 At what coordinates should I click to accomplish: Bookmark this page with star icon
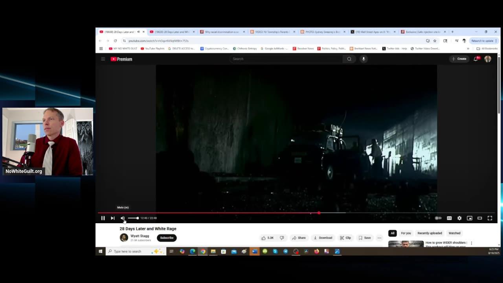(435, 41)
